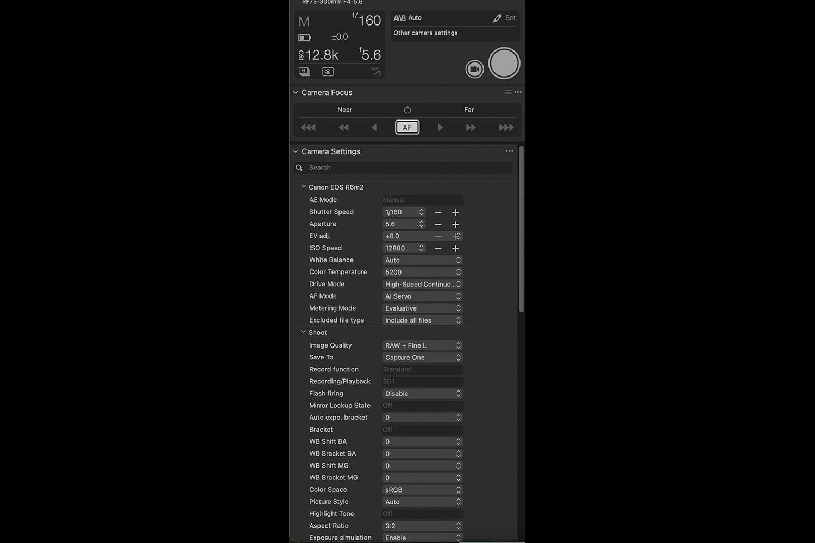This screenshot has width=815, height=543.
Task: Click the white balance picker eyedropper icon
Action: (x=497, y=18)
